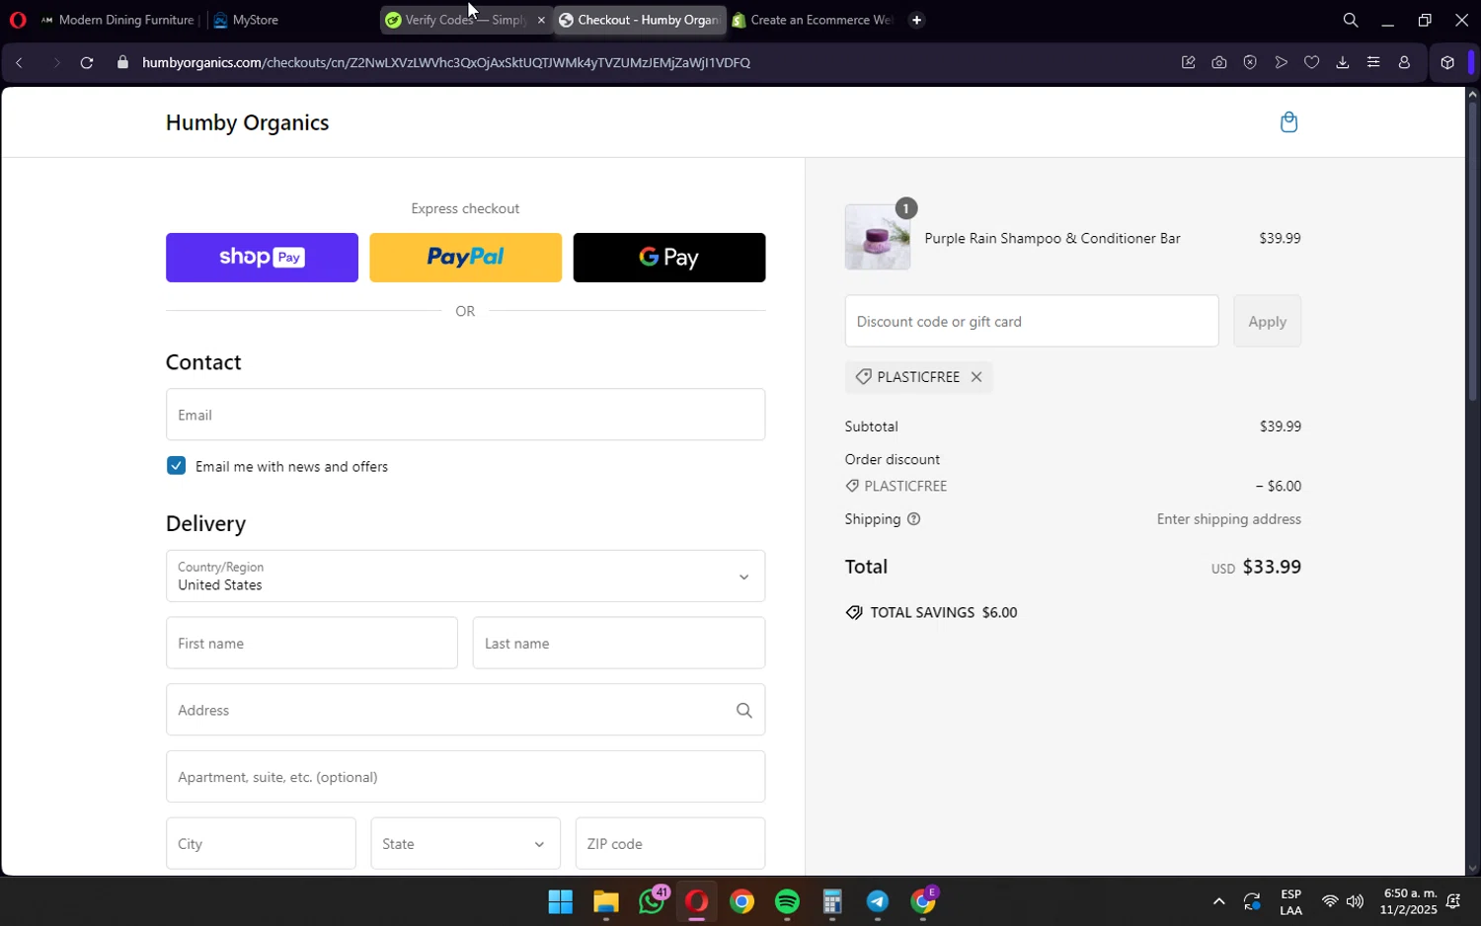Click the Windows Start button
1481x926 pixels.
point(560,902)
